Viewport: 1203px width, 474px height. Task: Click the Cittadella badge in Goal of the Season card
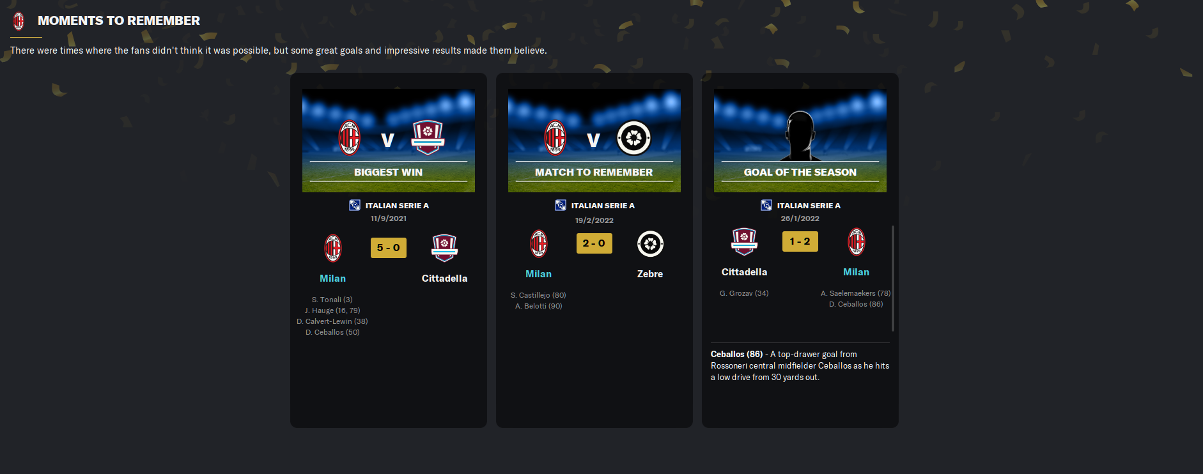click(744, 241)
